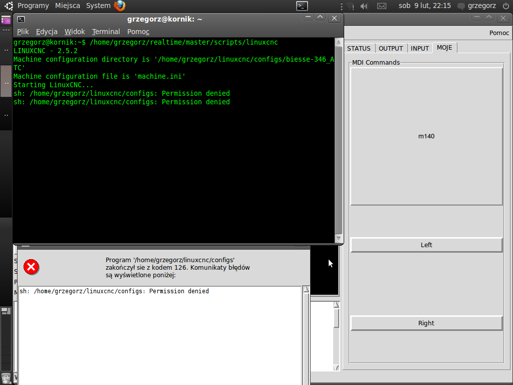Open the mail envelope indicator
The height and width of the screenshot is (385, 513).
pos(381,6)
